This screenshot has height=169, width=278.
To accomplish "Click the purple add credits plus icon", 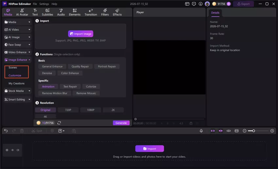I will click(229, 4).
